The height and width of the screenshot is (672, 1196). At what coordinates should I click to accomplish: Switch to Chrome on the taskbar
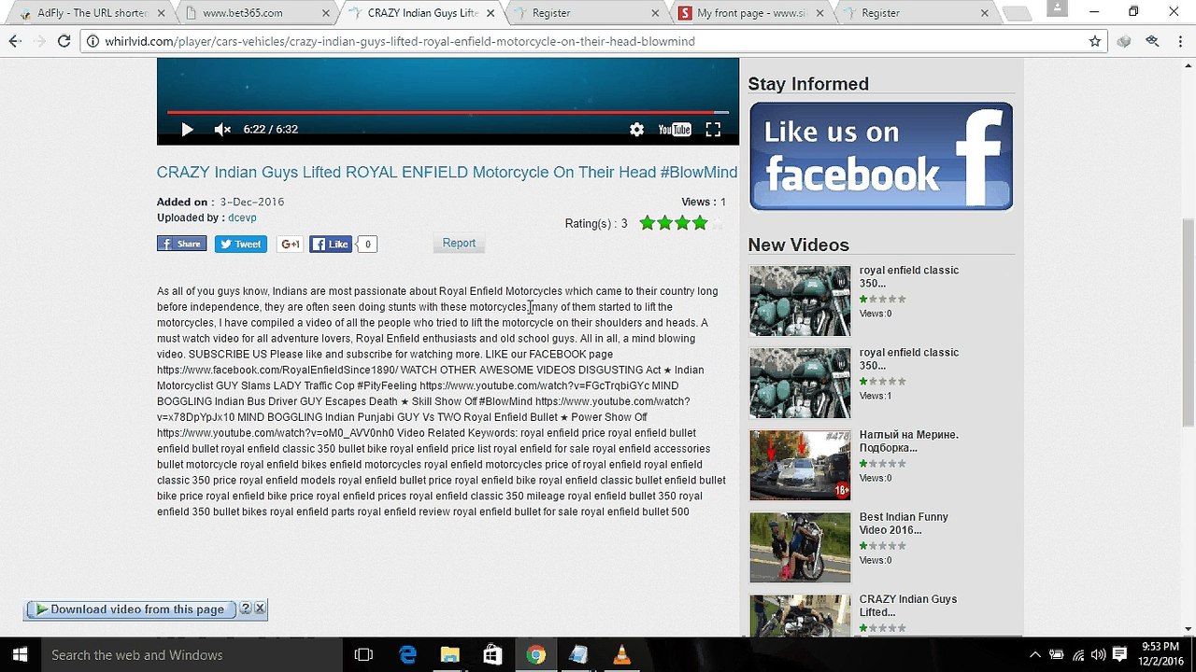tap(535, 655)
